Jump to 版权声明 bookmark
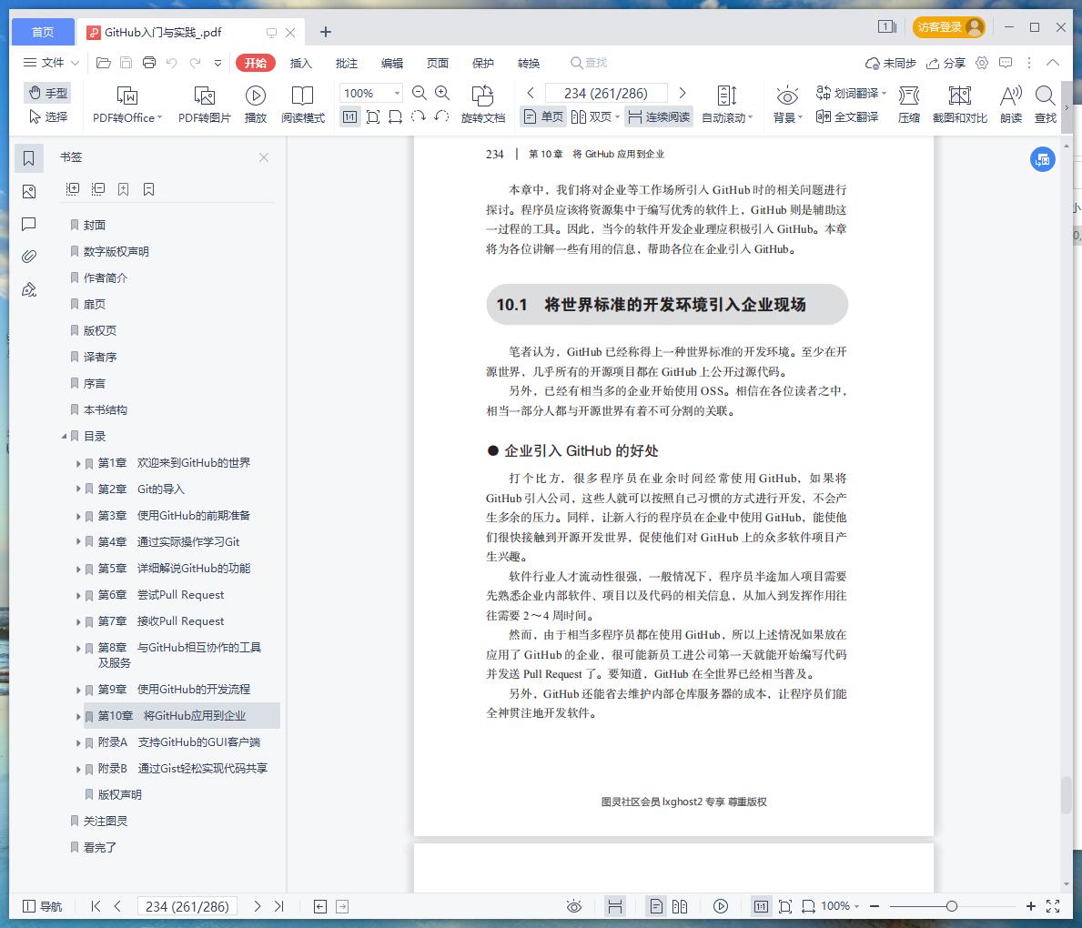Viewport: 1082px width, 928px height. pos(119,795)
